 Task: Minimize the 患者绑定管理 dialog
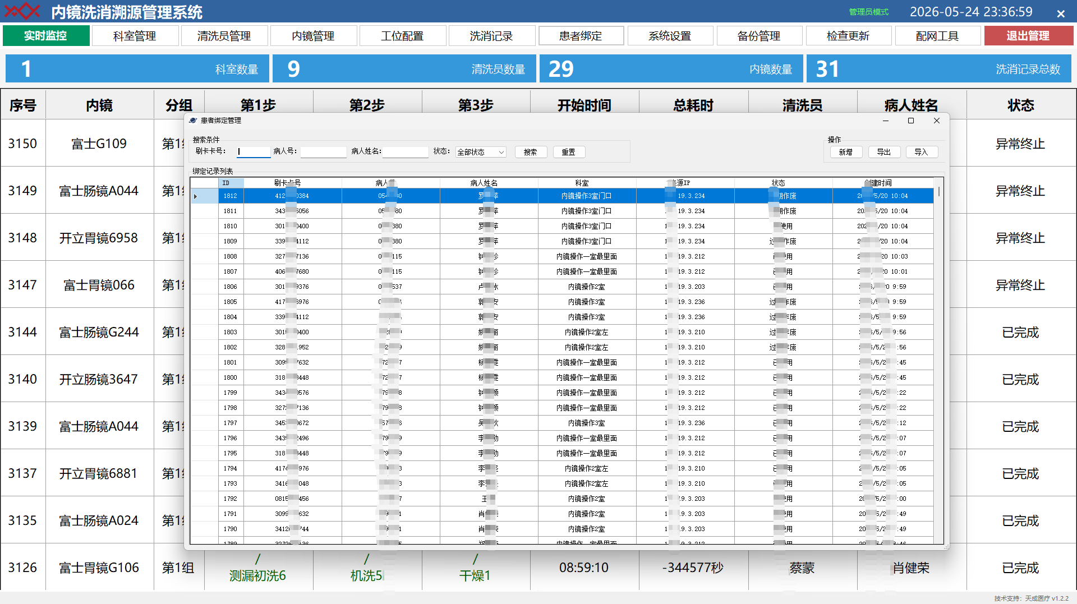click(x=886, y=121)
